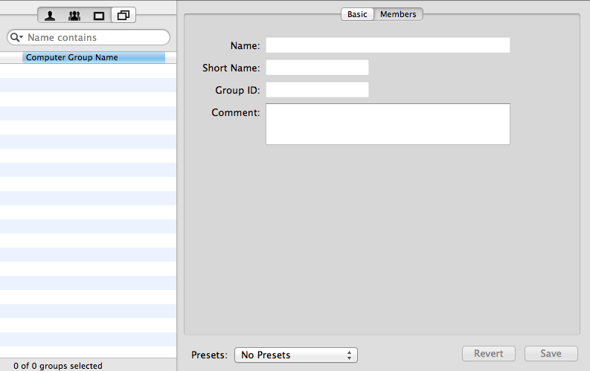Click the Revert button
The height and width of the screenshot is (371, 590).
coord(488,354)
